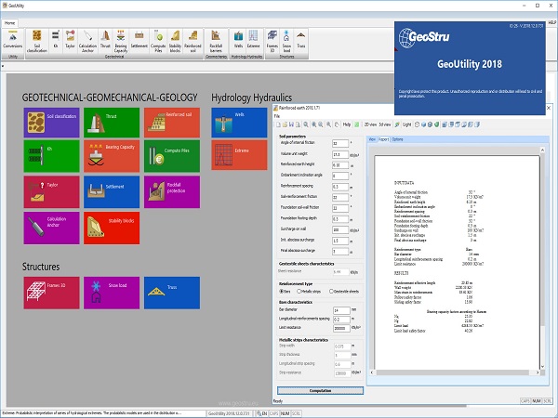Open Frames 3D from the ribbon
Image resolution: width=558 pixels, height=418 pixels.
coord(272,41)
